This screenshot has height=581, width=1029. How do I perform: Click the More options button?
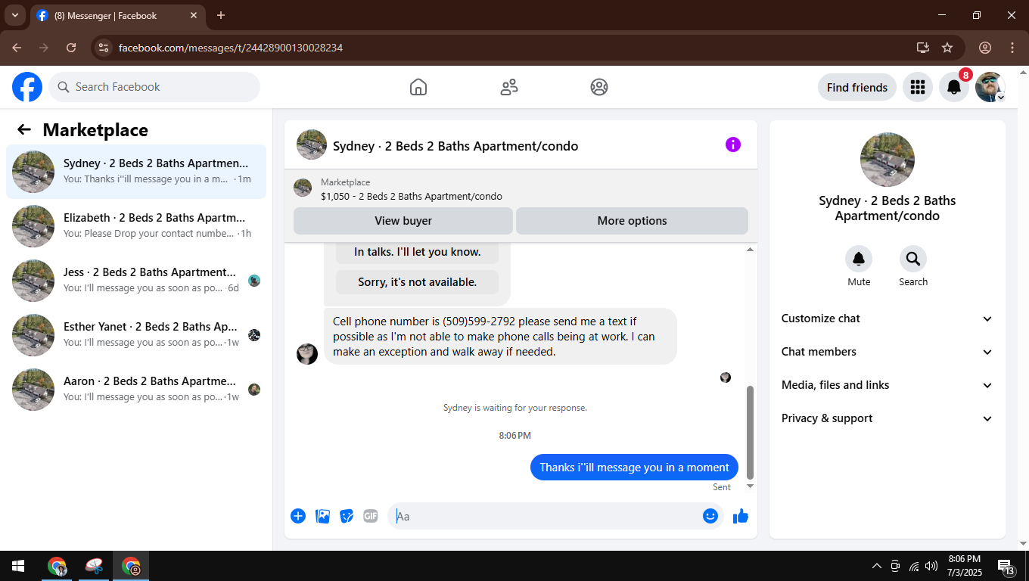[632, 221]
